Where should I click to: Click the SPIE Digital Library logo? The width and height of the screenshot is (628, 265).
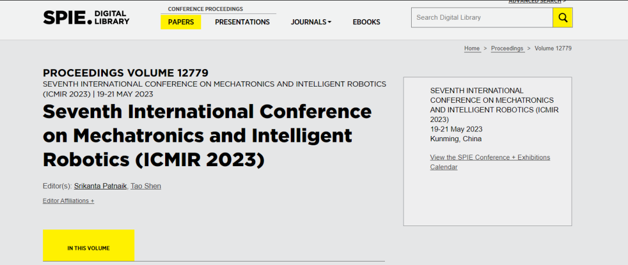click(x=86, y=17)
